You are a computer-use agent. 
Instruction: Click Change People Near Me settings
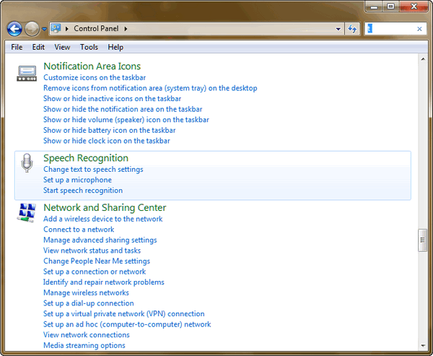pyautogui.click(x=97, y=261)
